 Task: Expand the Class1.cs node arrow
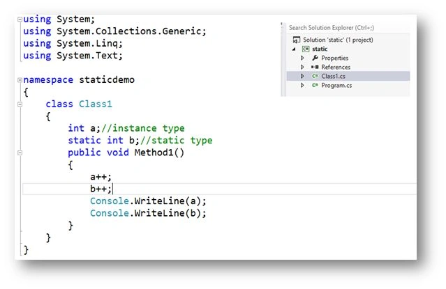(x=302, y=76)
